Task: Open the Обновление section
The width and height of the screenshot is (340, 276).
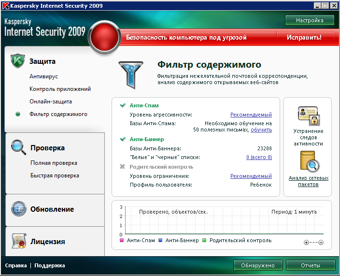Action: point(52,209)
